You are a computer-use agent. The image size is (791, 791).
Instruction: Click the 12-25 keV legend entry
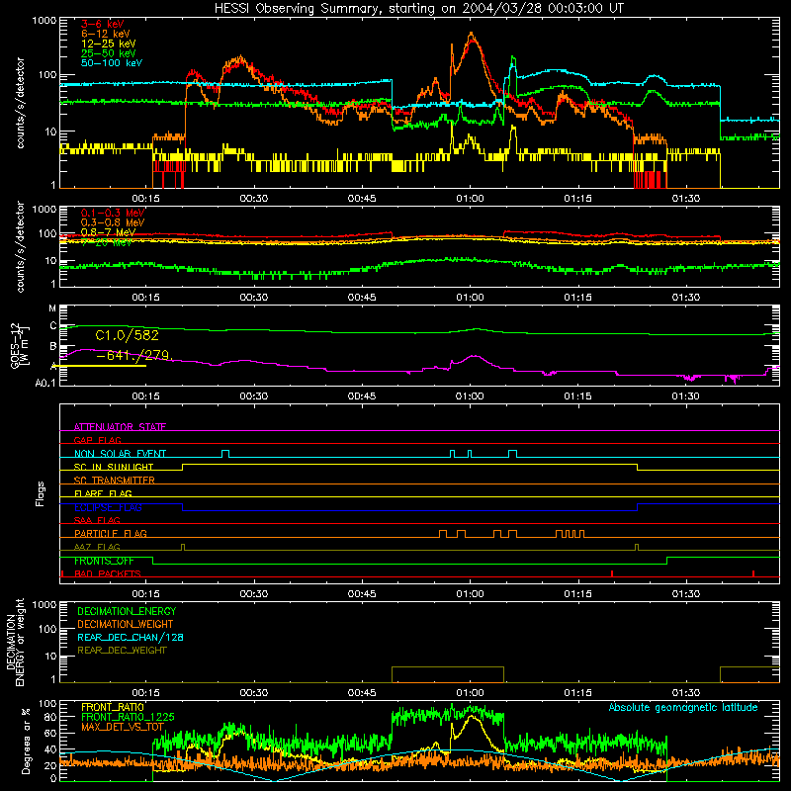pyautogui.click(x=108, y=44)
